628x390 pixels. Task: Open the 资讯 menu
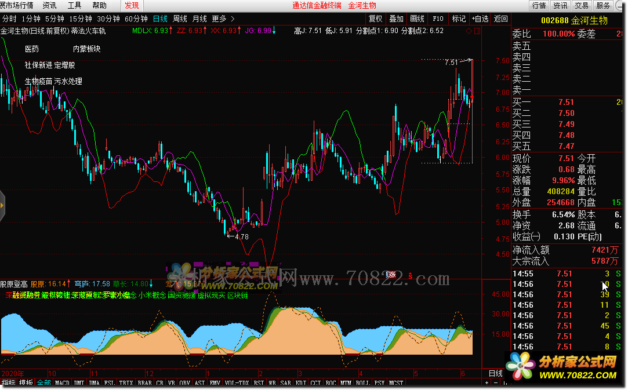click(50, 5)
